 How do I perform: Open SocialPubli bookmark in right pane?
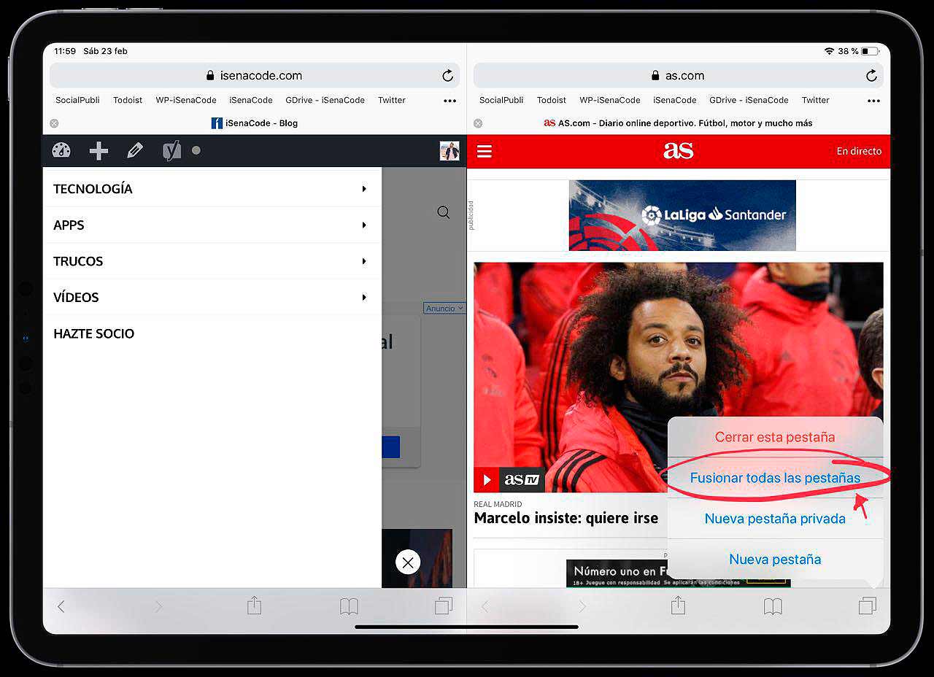(501, 101)
